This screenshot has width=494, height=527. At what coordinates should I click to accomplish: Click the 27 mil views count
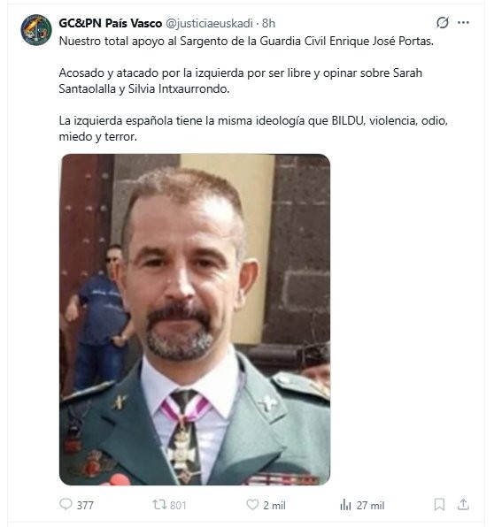(370, 505)
